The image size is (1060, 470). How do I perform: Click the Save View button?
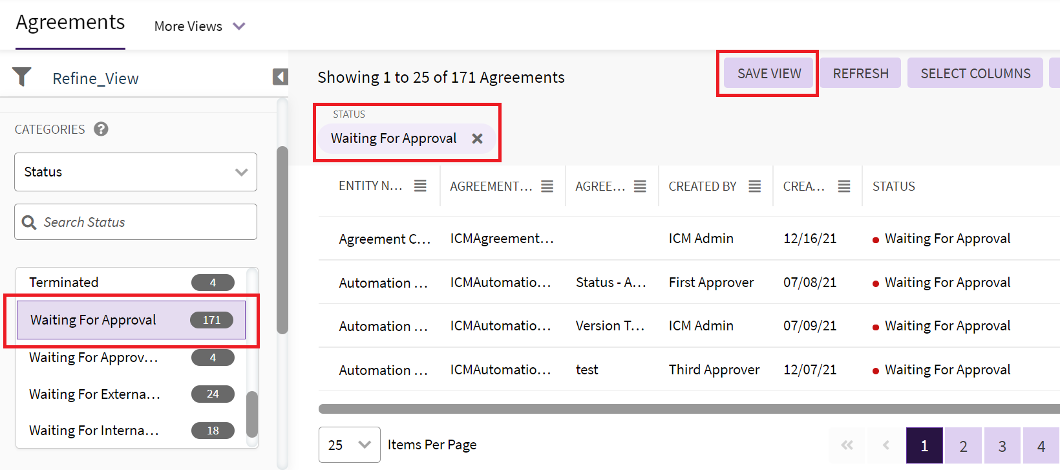[x=769, y=74]
